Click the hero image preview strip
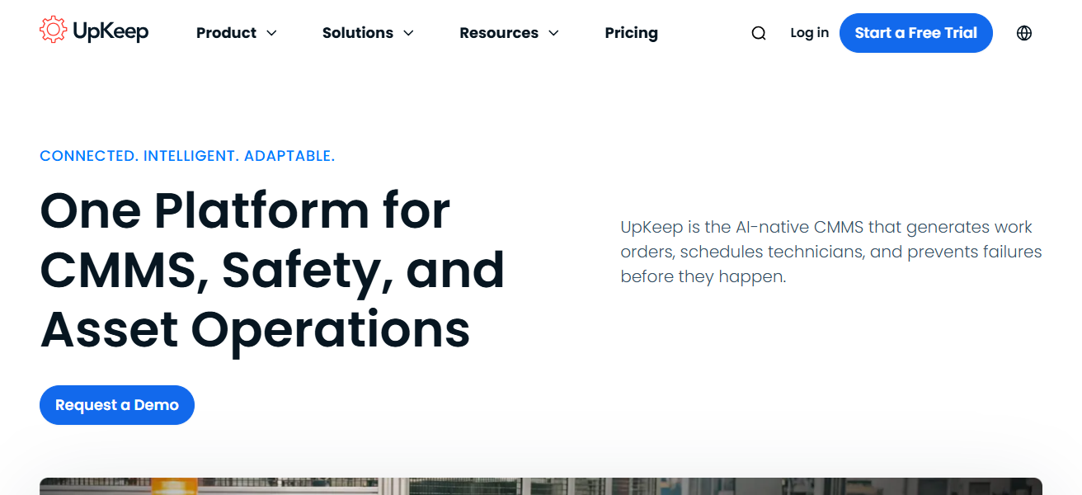The width and height of the screenshot is (1082, 495). [541, 486]
